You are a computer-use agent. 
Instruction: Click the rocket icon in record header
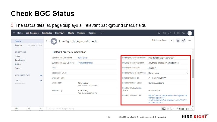pyautogui.click(x=184, y=40)
